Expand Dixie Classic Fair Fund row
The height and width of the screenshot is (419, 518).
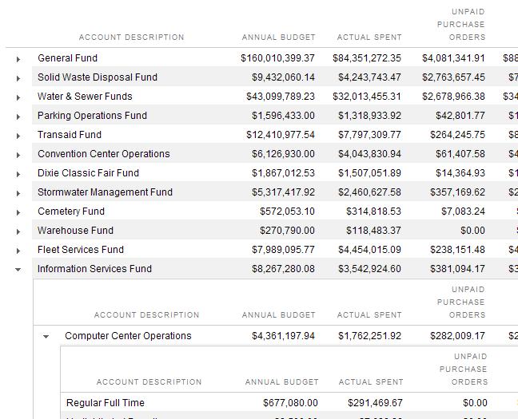[x=18, y=174]
